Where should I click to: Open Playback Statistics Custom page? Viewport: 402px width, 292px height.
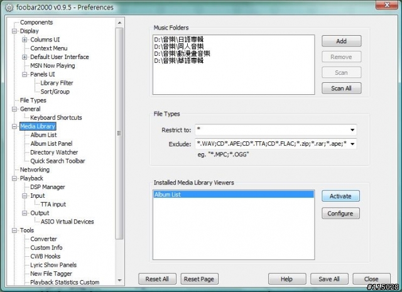tap(65, 282)
